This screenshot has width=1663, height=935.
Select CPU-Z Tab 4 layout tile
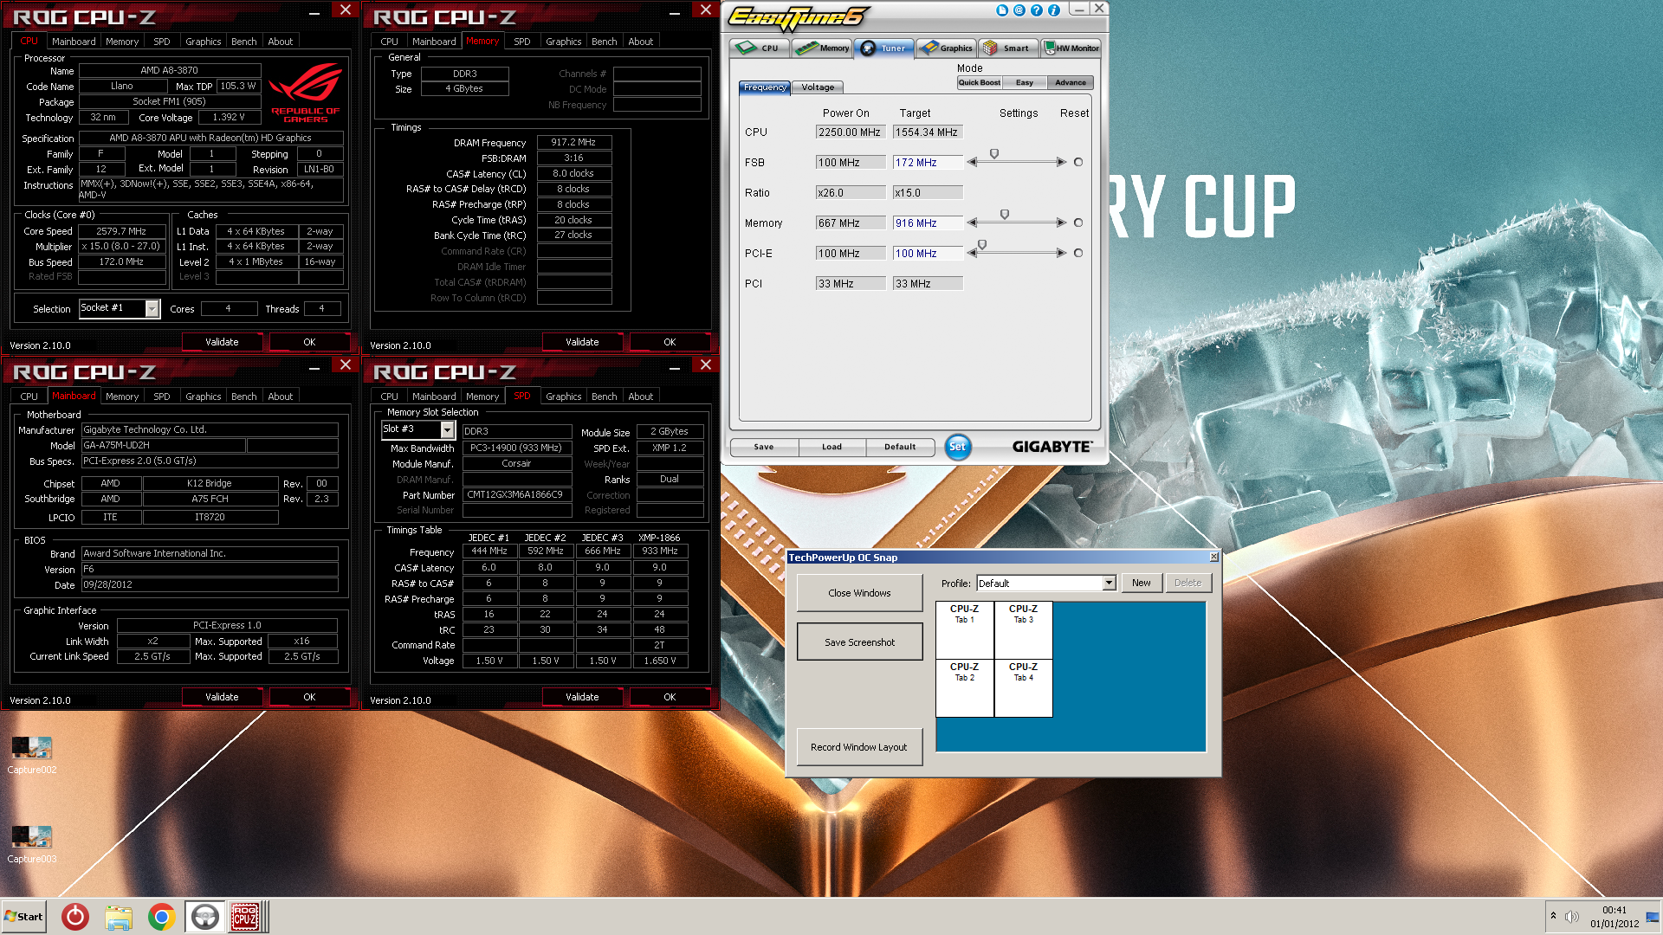click(x=1024, y=688)
